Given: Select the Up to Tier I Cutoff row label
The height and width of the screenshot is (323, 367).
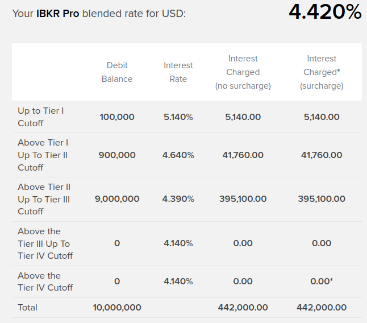Looking at the screenshot, I should click(40, 117).
